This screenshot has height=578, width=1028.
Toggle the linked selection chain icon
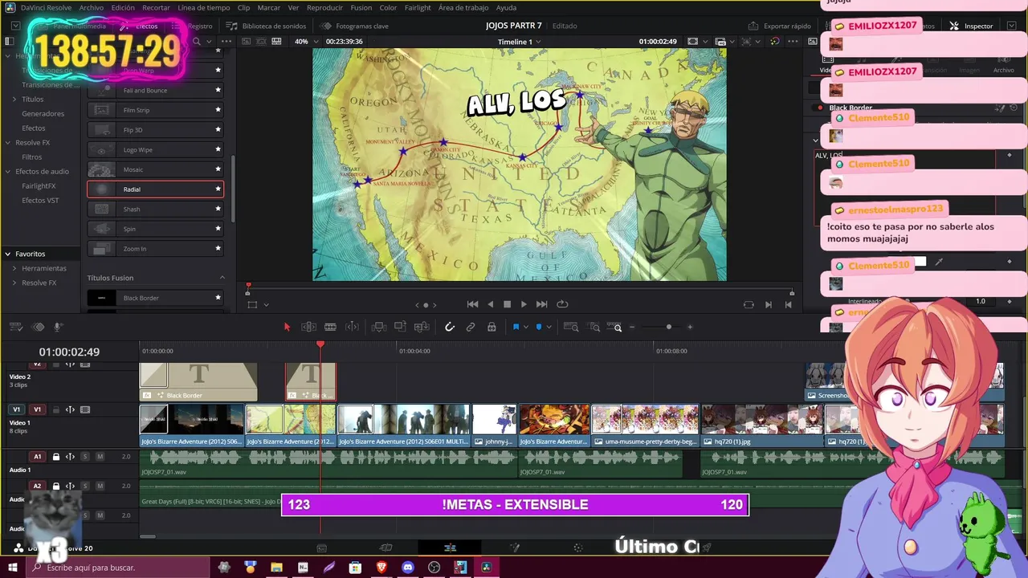(471, 327)
